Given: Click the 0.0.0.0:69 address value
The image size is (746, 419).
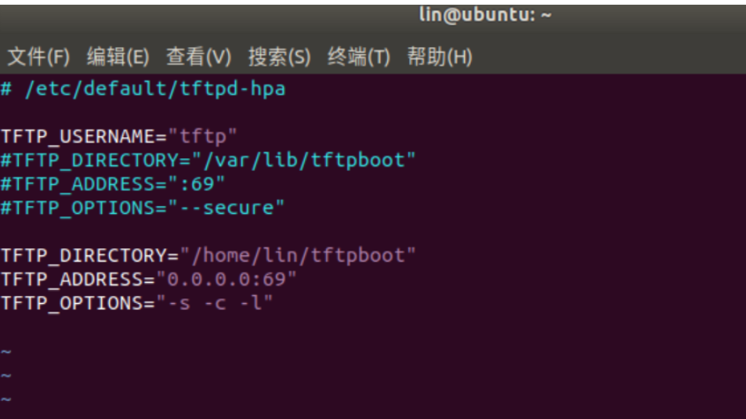Looking at the screenshot, I should (x=226, y=279).
